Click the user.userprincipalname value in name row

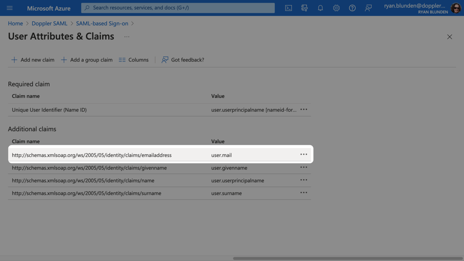(238, 181)
